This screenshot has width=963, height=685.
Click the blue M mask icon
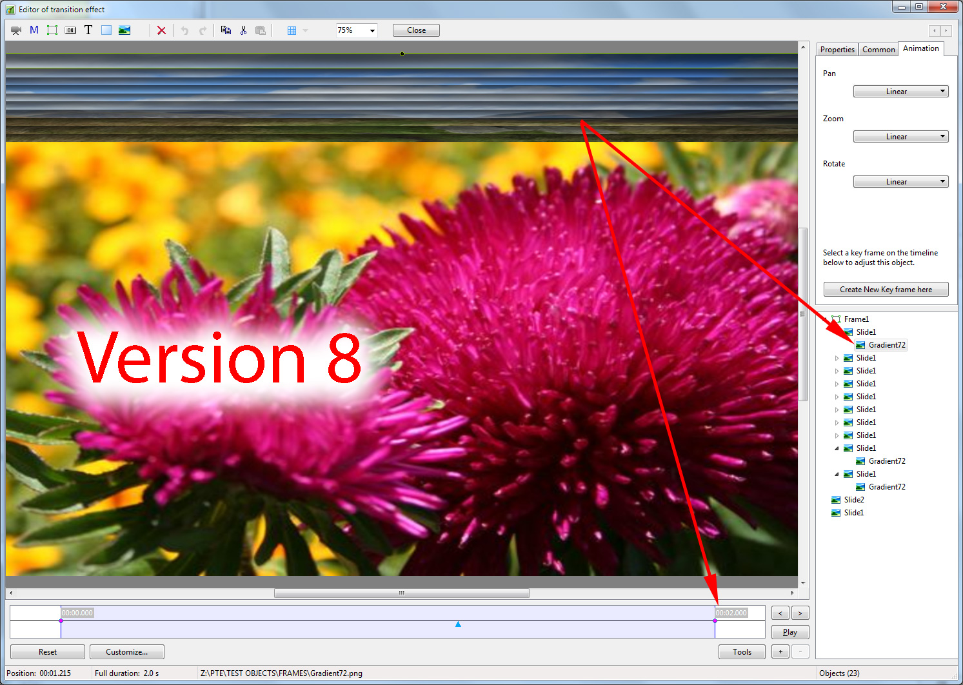(34, 30)
